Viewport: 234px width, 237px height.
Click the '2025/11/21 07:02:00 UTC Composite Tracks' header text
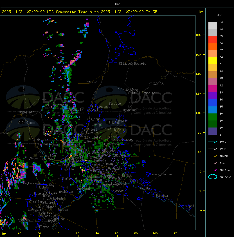click(x=47, y=12)
